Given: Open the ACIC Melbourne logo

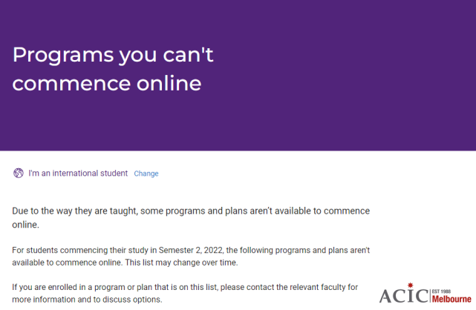Looking at the screenshot, I should pos(425,294).
